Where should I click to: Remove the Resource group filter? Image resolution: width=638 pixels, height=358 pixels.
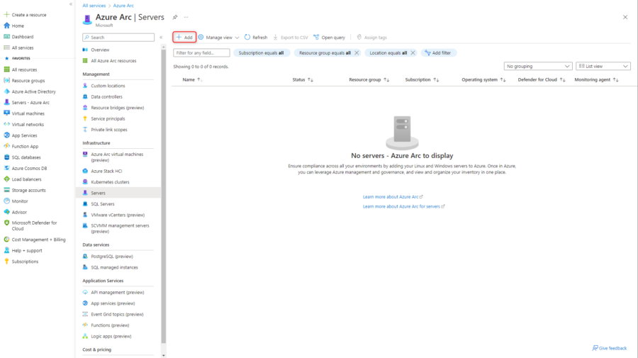(x=357, y=53)
